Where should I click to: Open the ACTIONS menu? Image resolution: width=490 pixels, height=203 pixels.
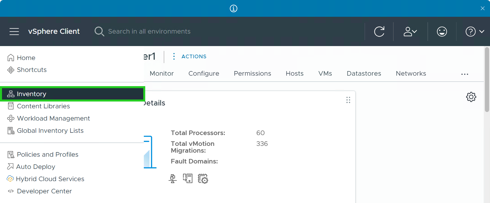click(x=194, y=57)
